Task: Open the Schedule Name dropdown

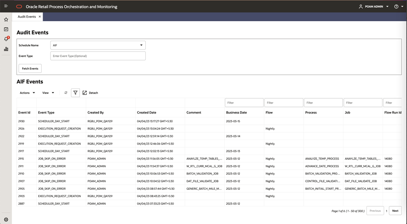Action: point(98,45)
